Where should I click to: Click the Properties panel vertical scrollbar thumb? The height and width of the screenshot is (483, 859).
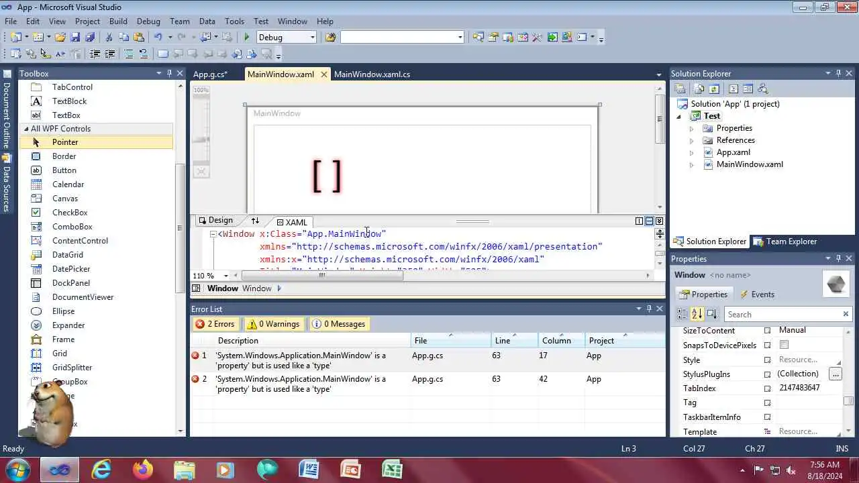848,401
